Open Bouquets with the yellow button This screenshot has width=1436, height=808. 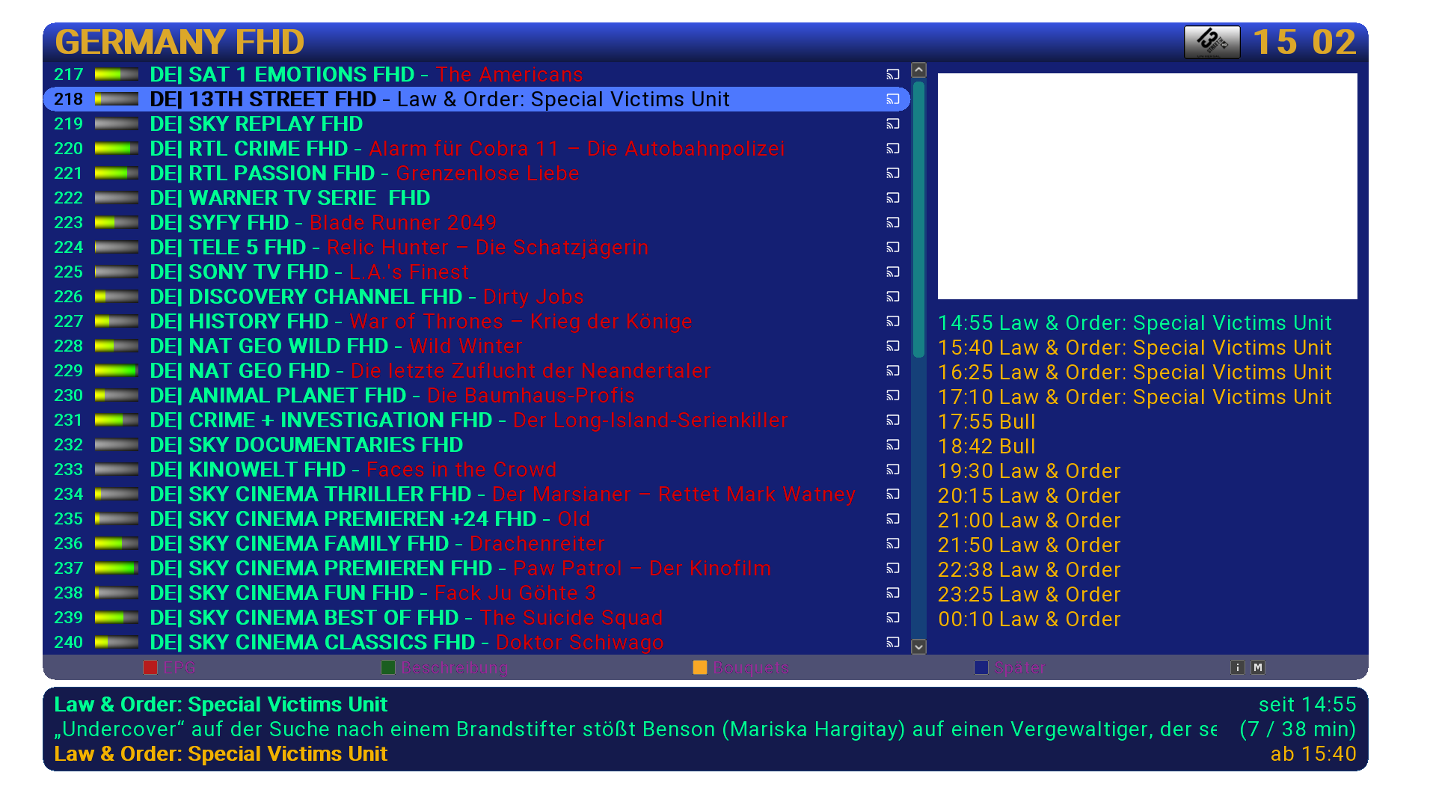[700, 667]
